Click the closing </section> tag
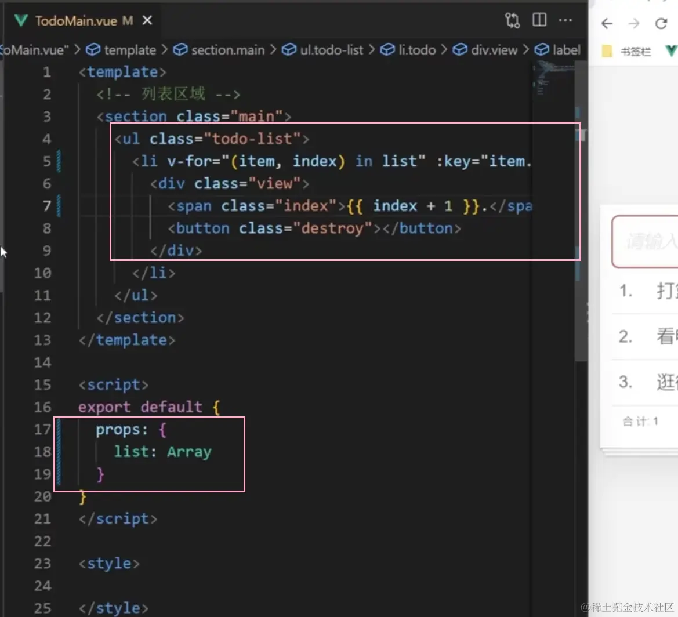This screenshot has width=678, height=617. [x=140, y=318]
